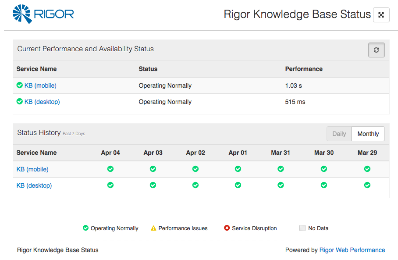Click the Service Disruption red X icon

pos(227,228)
